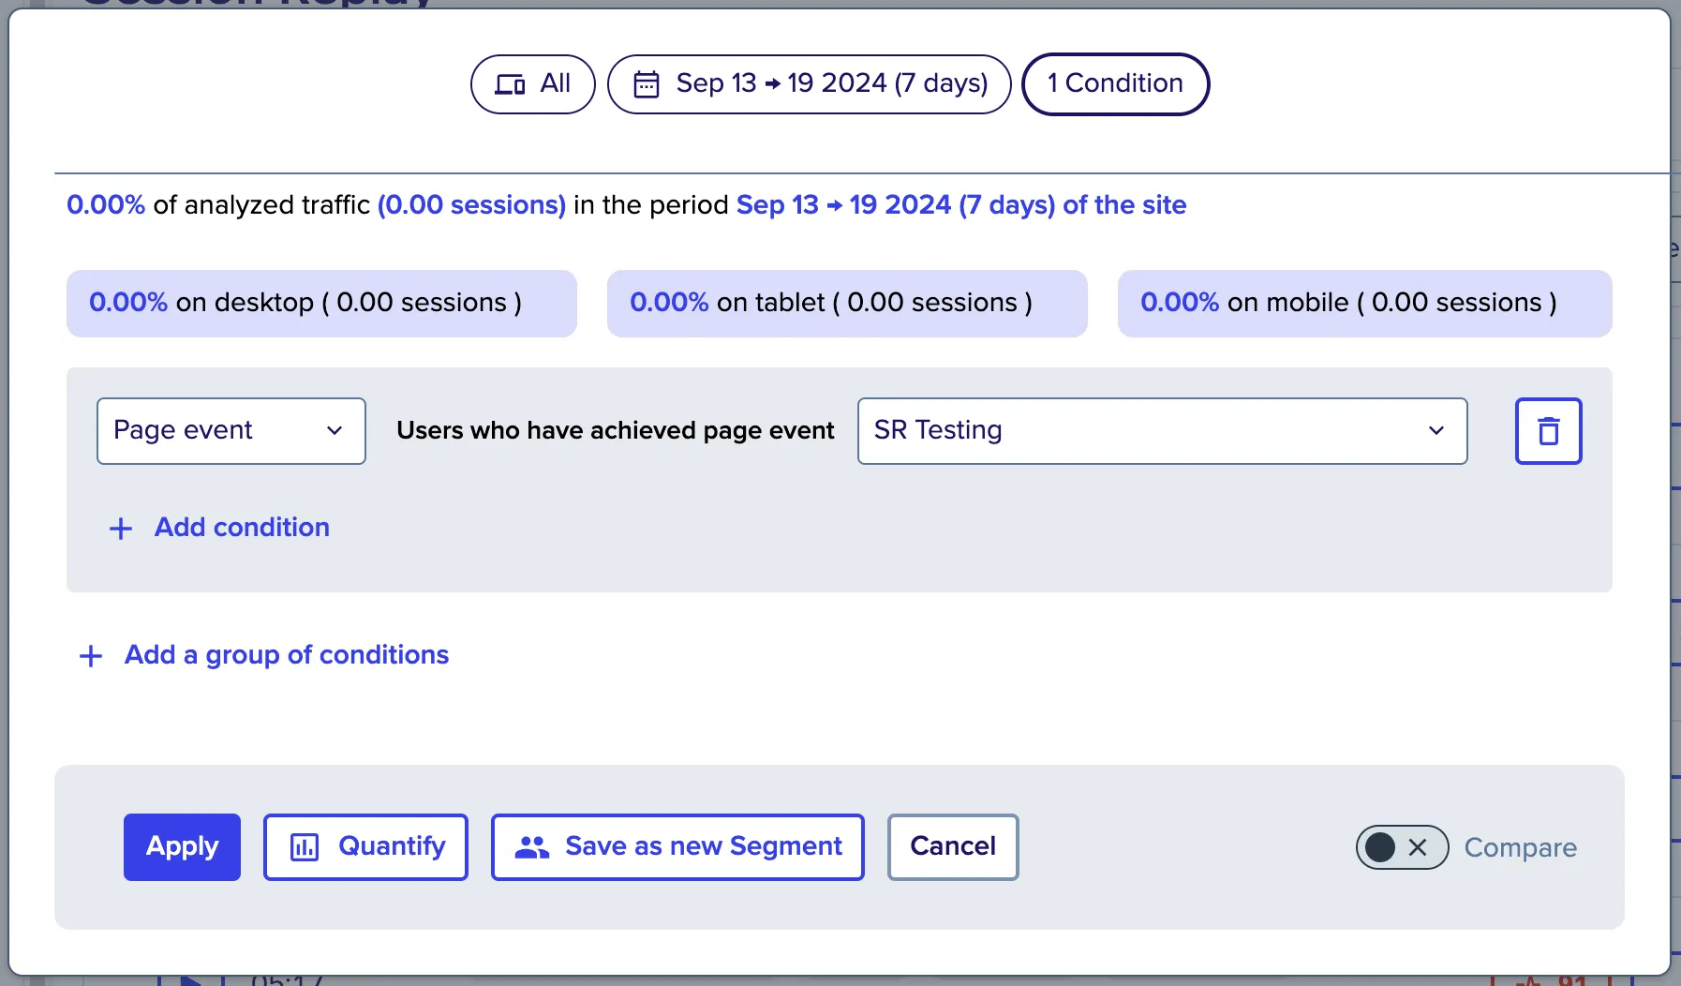Image resolution: width=1681 pixels, height=986 pixels.
Task: Open the Page event type dropdown
Action: (231, 431)
